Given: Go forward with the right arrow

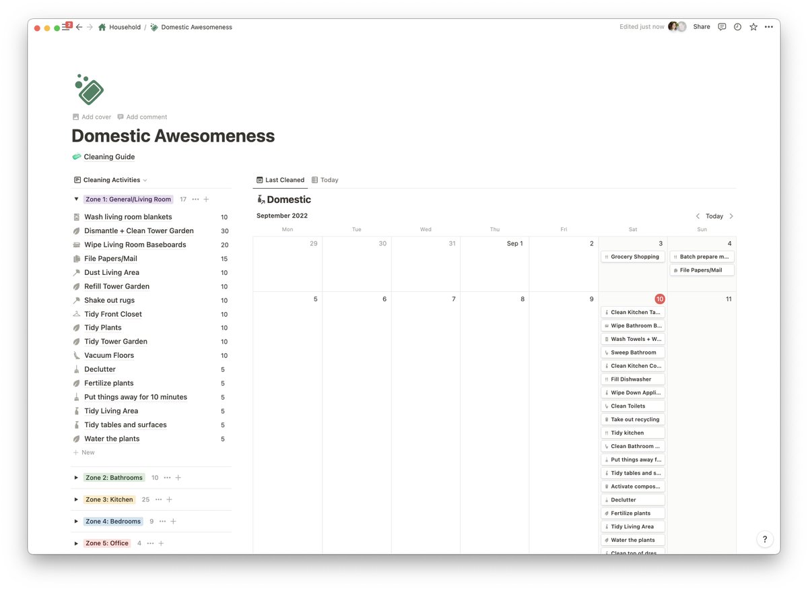Looking at the screenshot, I should [x=90, y=27].
